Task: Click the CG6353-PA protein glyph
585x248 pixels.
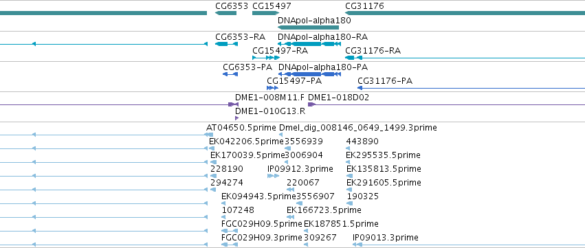Action: pyautogui.click(x=230, y=74)
